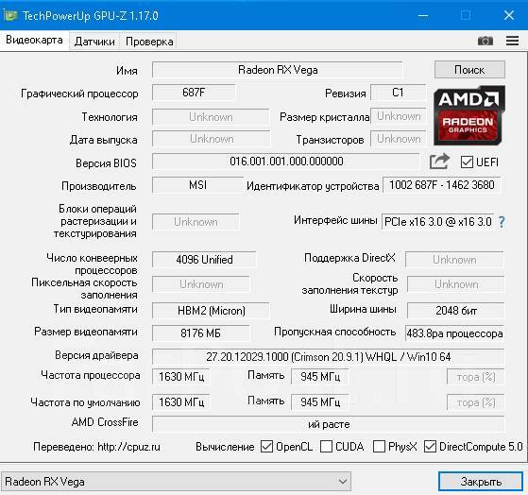Open the hamburger menu icon
528x495 pixels.
point(512,41)
